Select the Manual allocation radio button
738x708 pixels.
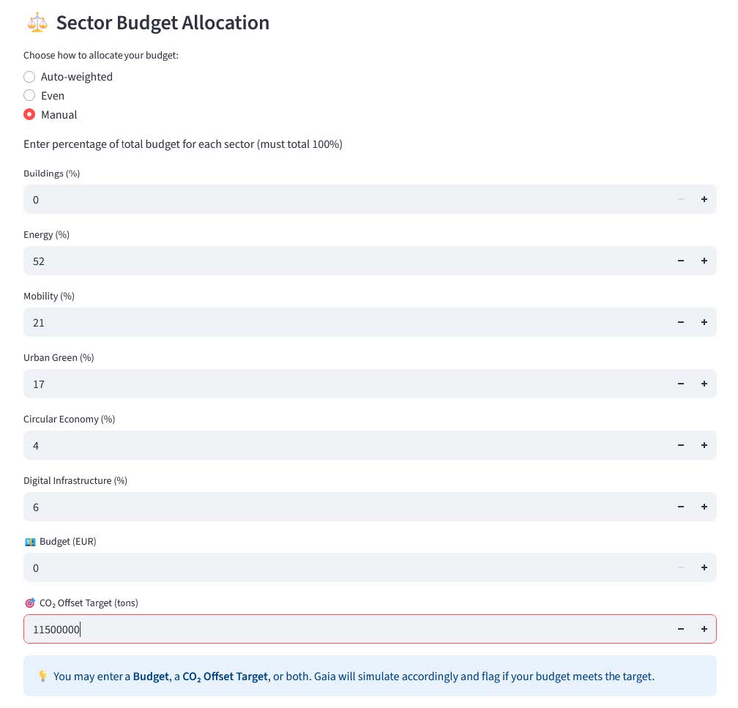[x=29, y=115]
